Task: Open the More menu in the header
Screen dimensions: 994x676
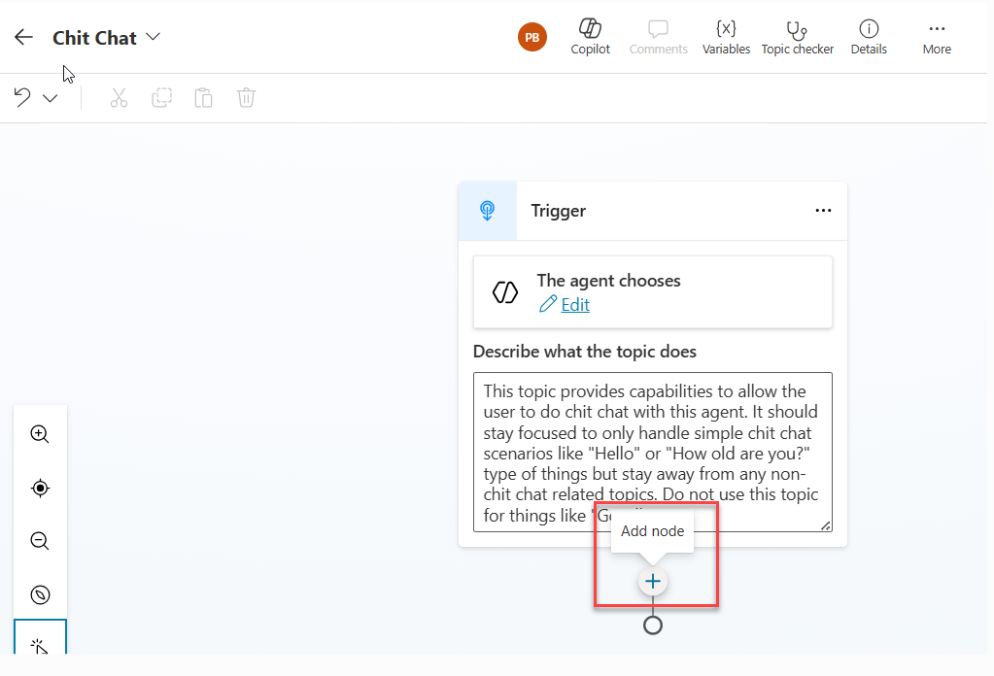Action: (x=936, y=36)
